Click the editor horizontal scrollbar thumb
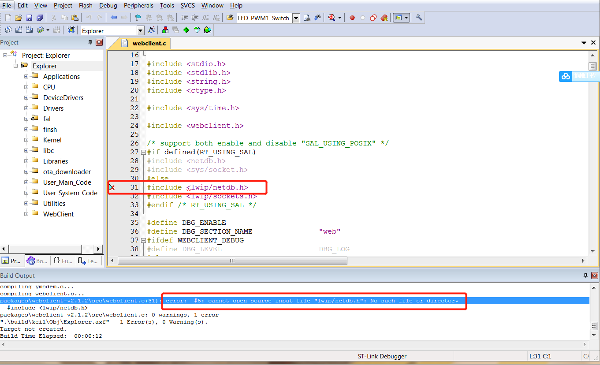This screenshot has height=365, width=600. (x=233, y=261)
